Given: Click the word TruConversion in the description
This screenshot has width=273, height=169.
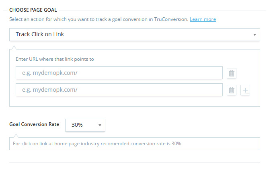Looking at the screenshot, I should click(x=170, y=19).
